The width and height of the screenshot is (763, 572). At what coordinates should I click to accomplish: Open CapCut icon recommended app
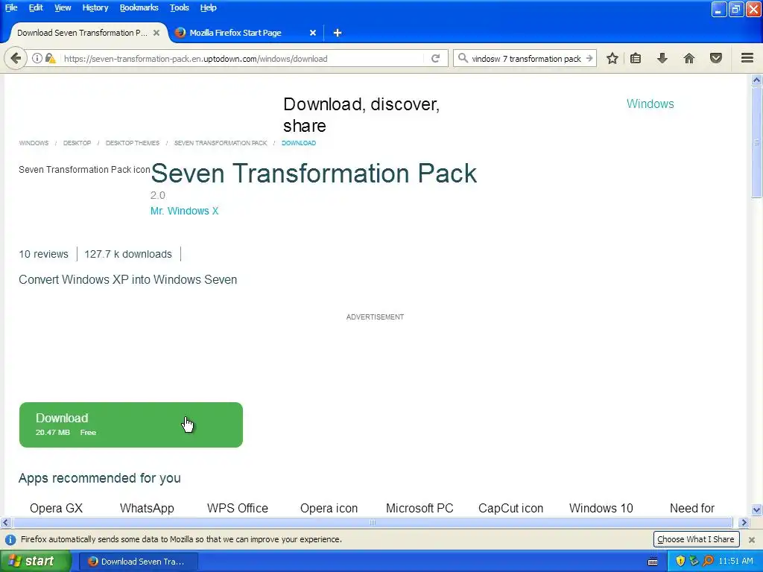510,508
